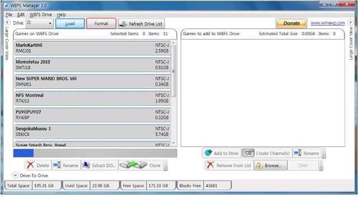Click the Extract ISO button
The image size is (358, 214).
click(100, 165)
